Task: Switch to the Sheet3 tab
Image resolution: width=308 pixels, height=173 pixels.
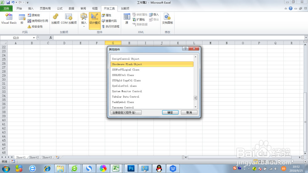Action: [47, 157]
